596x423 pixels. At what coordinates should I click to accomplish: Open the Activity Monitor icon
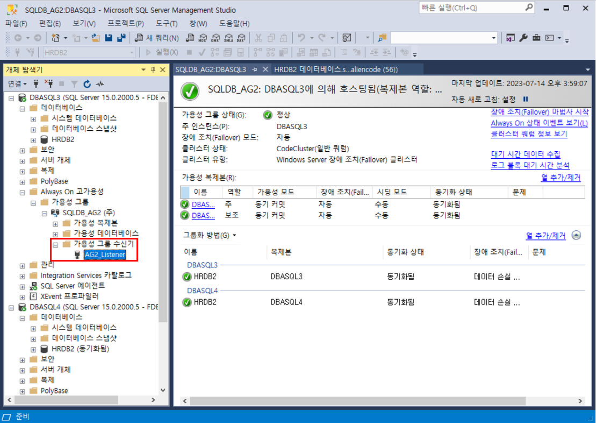point(347,38)
